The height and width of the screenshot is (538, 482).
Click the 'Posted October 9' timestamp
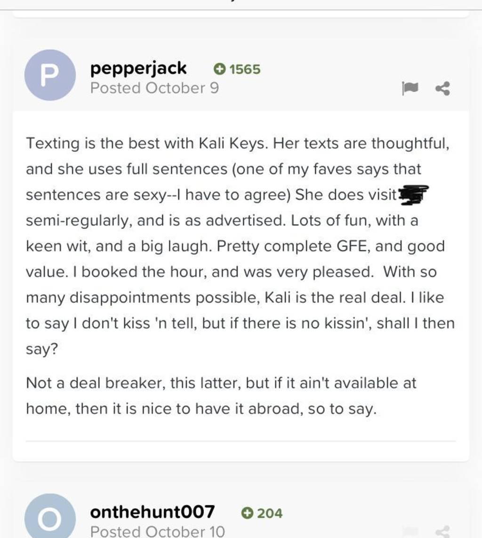154,88
